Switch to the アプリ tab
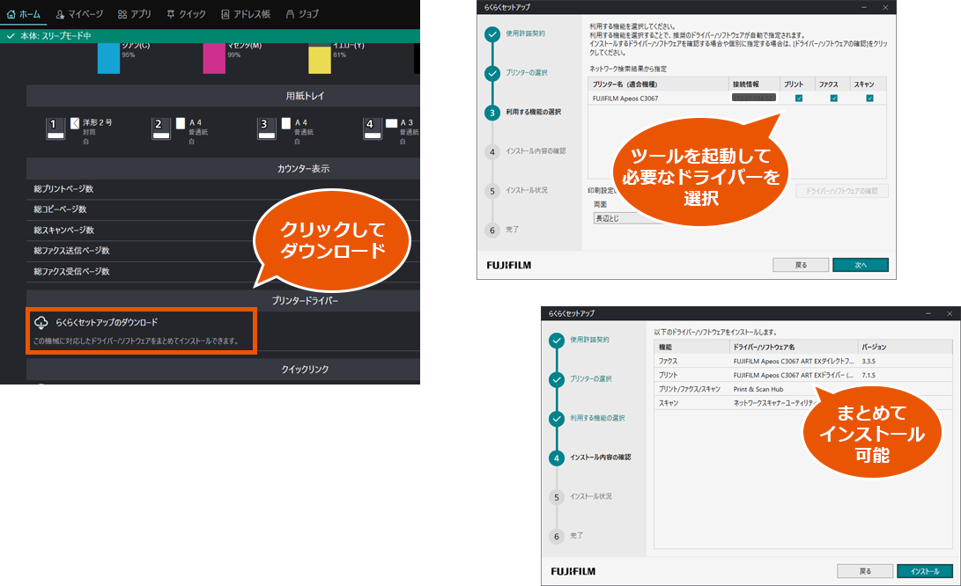Viewport: 961px width, 586px height. 134,14
